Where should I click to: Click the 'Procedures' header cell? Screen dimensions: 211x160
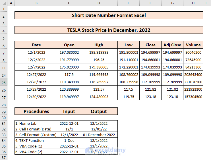(36, 111)
